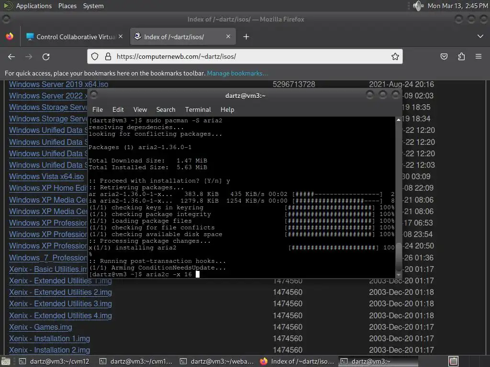The image size is (490, 367).
Task: Click the 2021-Aug-24 20:16 date text
Action: pyautogui.click(x=401, y=84)
